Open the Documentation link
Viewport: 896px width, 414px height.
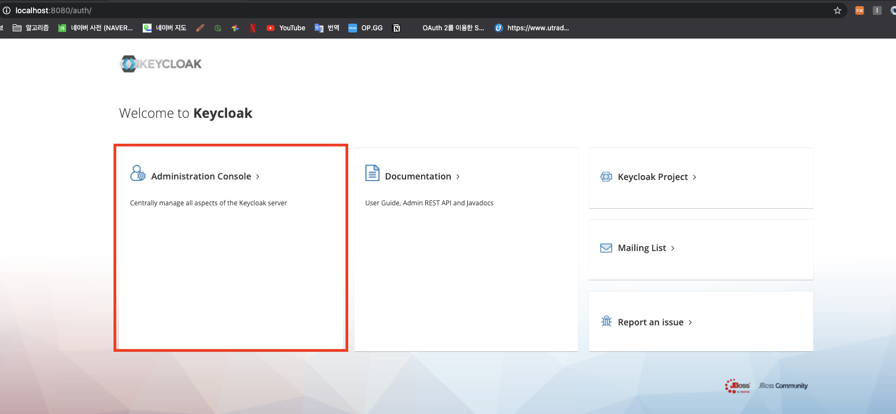tap(418, 176)
